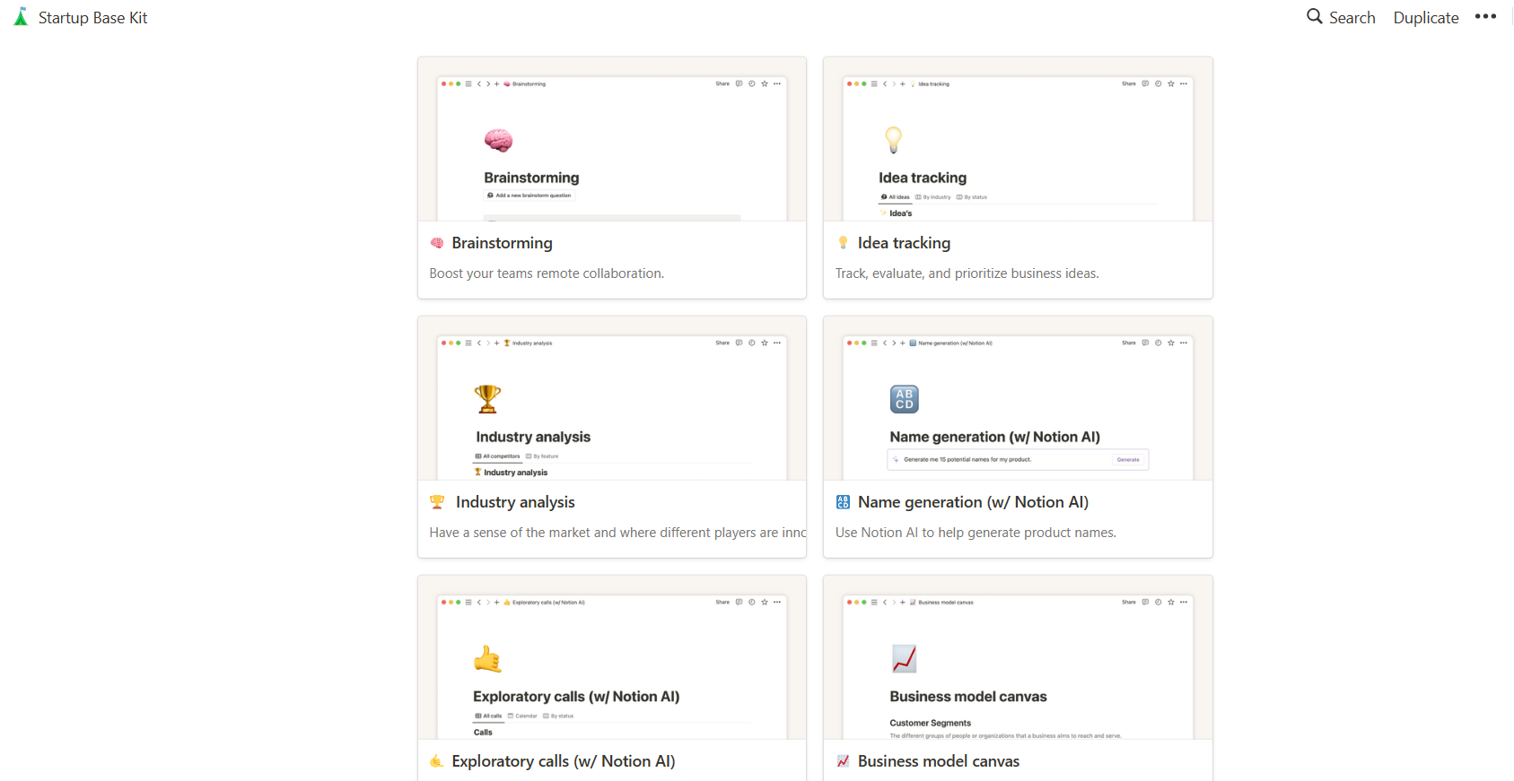This screenshot has height=781, width=1514.
Task: Open the Business model canvas page link
Action: click(x=939, y=761)
